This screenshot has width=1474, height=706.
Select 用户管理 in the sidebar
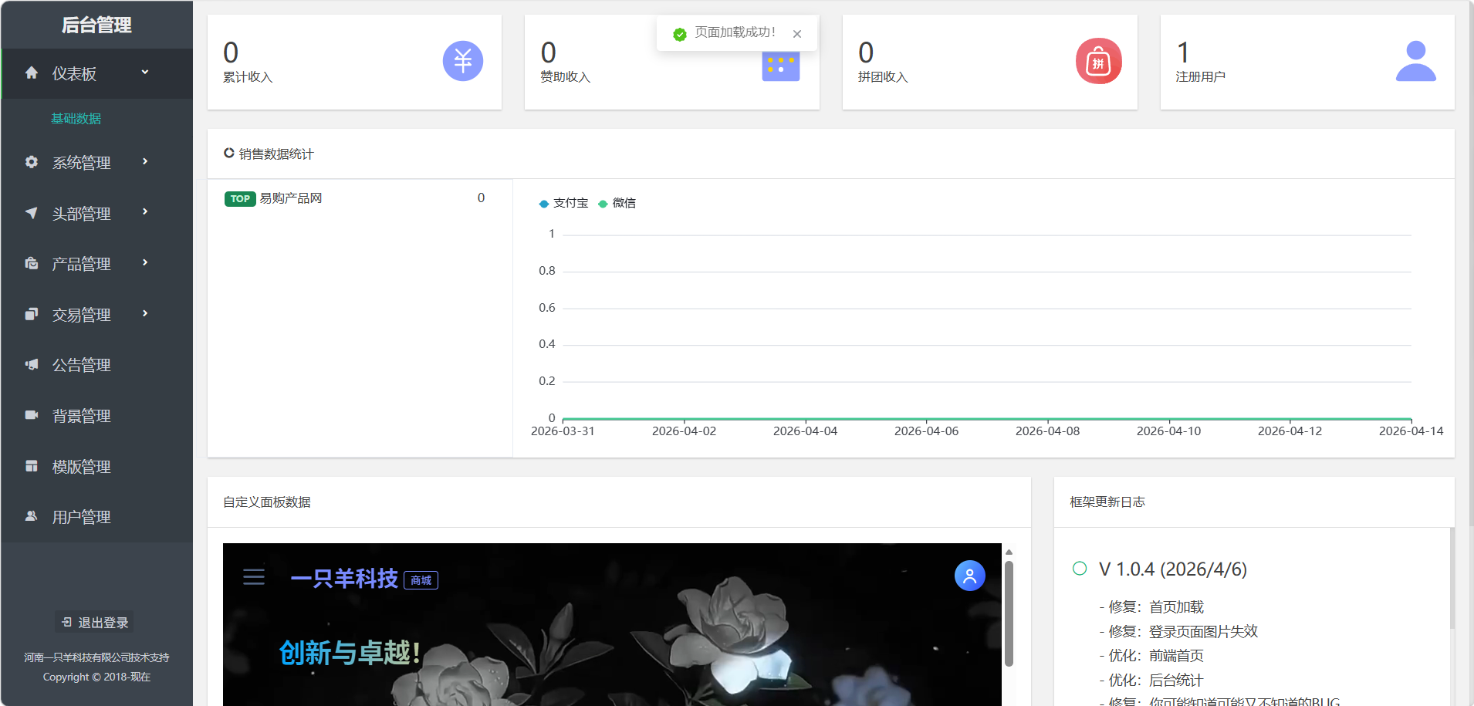81,516
